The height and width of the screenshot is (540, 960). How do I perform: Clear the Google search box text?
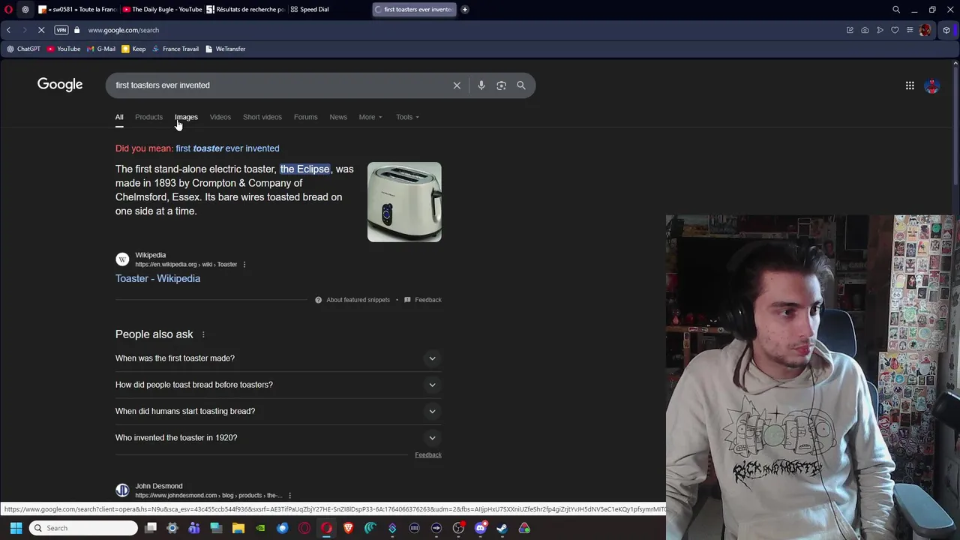click(x=457, y=85)
